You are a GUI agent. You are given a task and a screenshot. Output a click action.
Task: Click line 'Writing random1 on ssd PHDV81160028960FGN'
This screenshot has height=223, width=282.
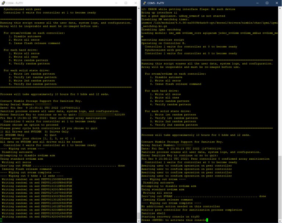click(37, 203)
